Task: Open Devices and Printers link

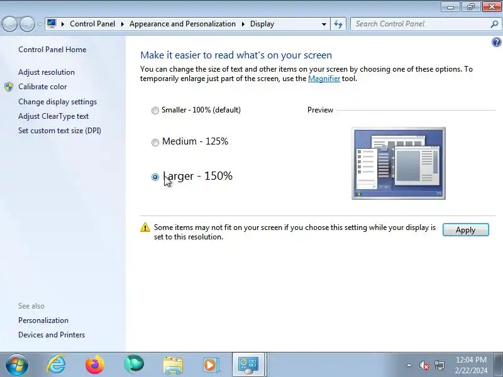Action: pos(52,335)
